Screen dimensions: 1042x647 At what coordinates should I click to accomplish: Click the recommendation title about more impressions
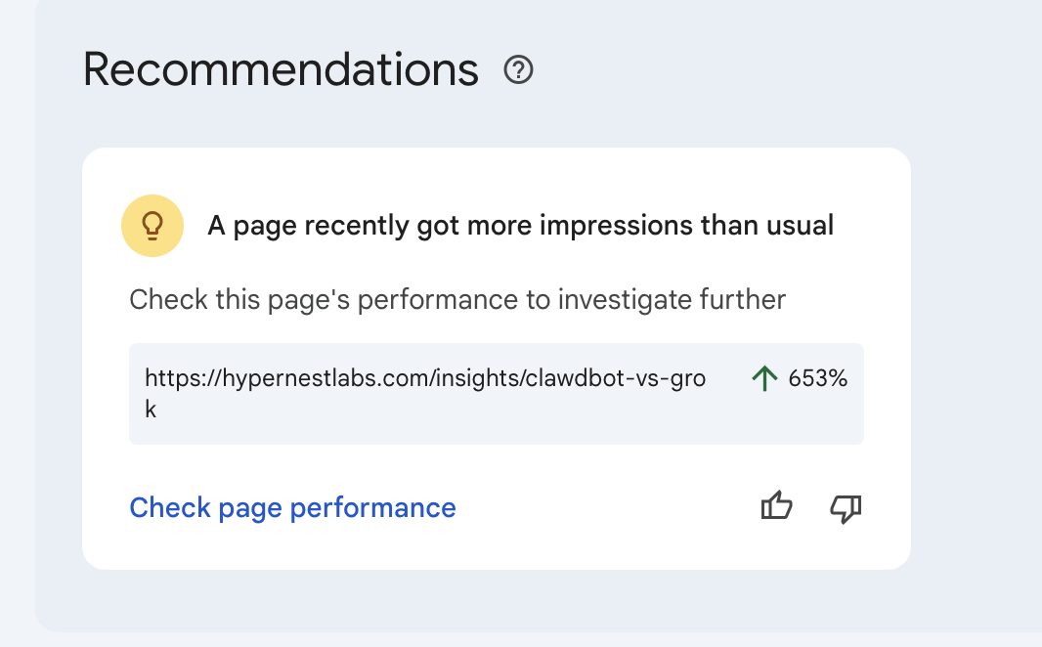(x=519, y=225)
